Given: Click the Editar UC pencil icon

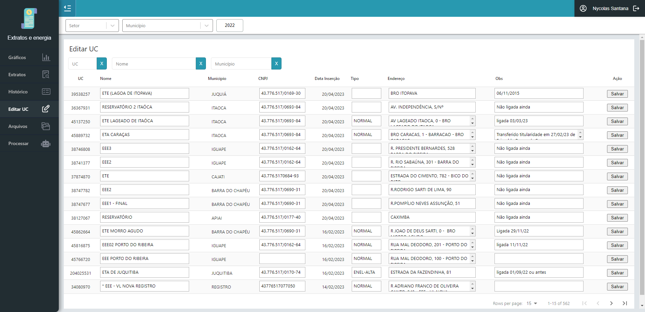Looking at the screenshot, I should pos(46,109).
